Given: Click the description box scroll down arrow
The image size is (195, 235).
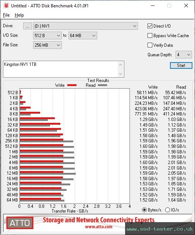Looking at the screenshot, I should [x=121, y=74].
